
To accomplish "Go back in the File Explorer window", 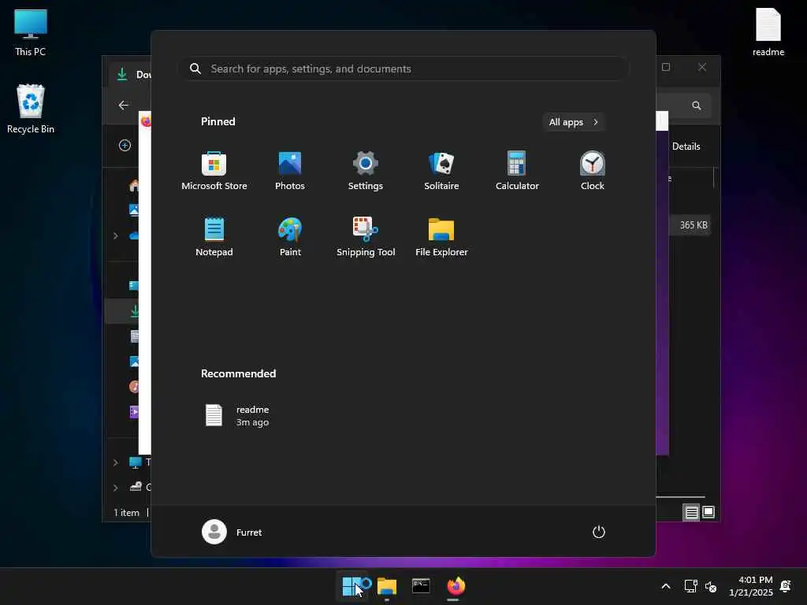I will pyautogui.click(x=124, y=106).
